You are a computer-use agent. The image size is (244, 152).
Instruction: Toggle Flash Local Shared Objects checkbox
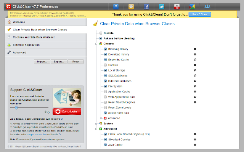[x=105, y=134]
